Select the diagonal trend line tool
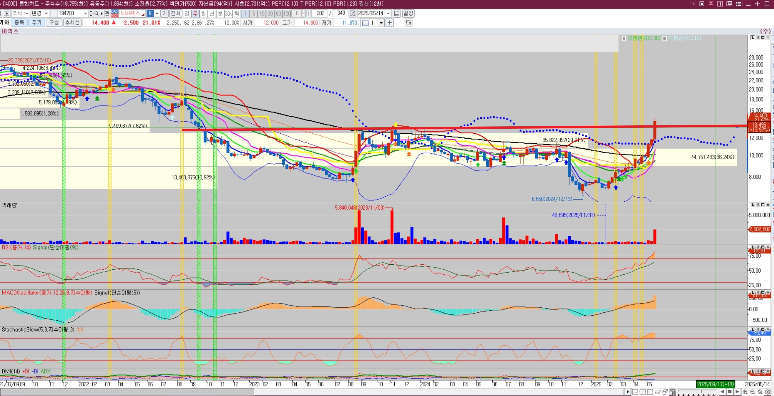 tap(642, 392)
